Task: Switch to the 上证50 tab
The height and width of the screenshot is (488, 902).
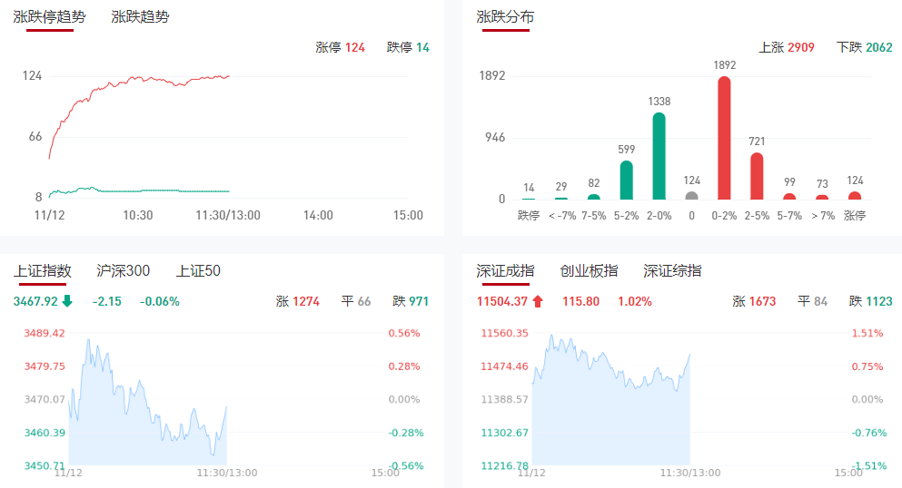Action: 198,270
